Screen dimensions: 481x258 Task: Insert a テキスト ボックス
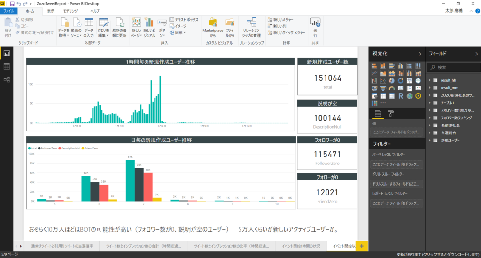click(x=184, y=19)
